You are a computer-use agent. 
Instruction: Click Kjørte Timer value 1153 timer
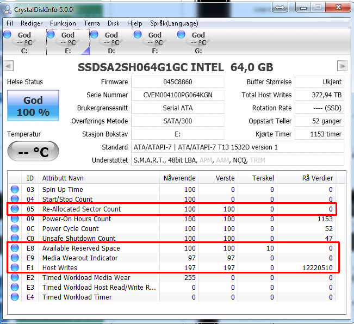point(319,134)
